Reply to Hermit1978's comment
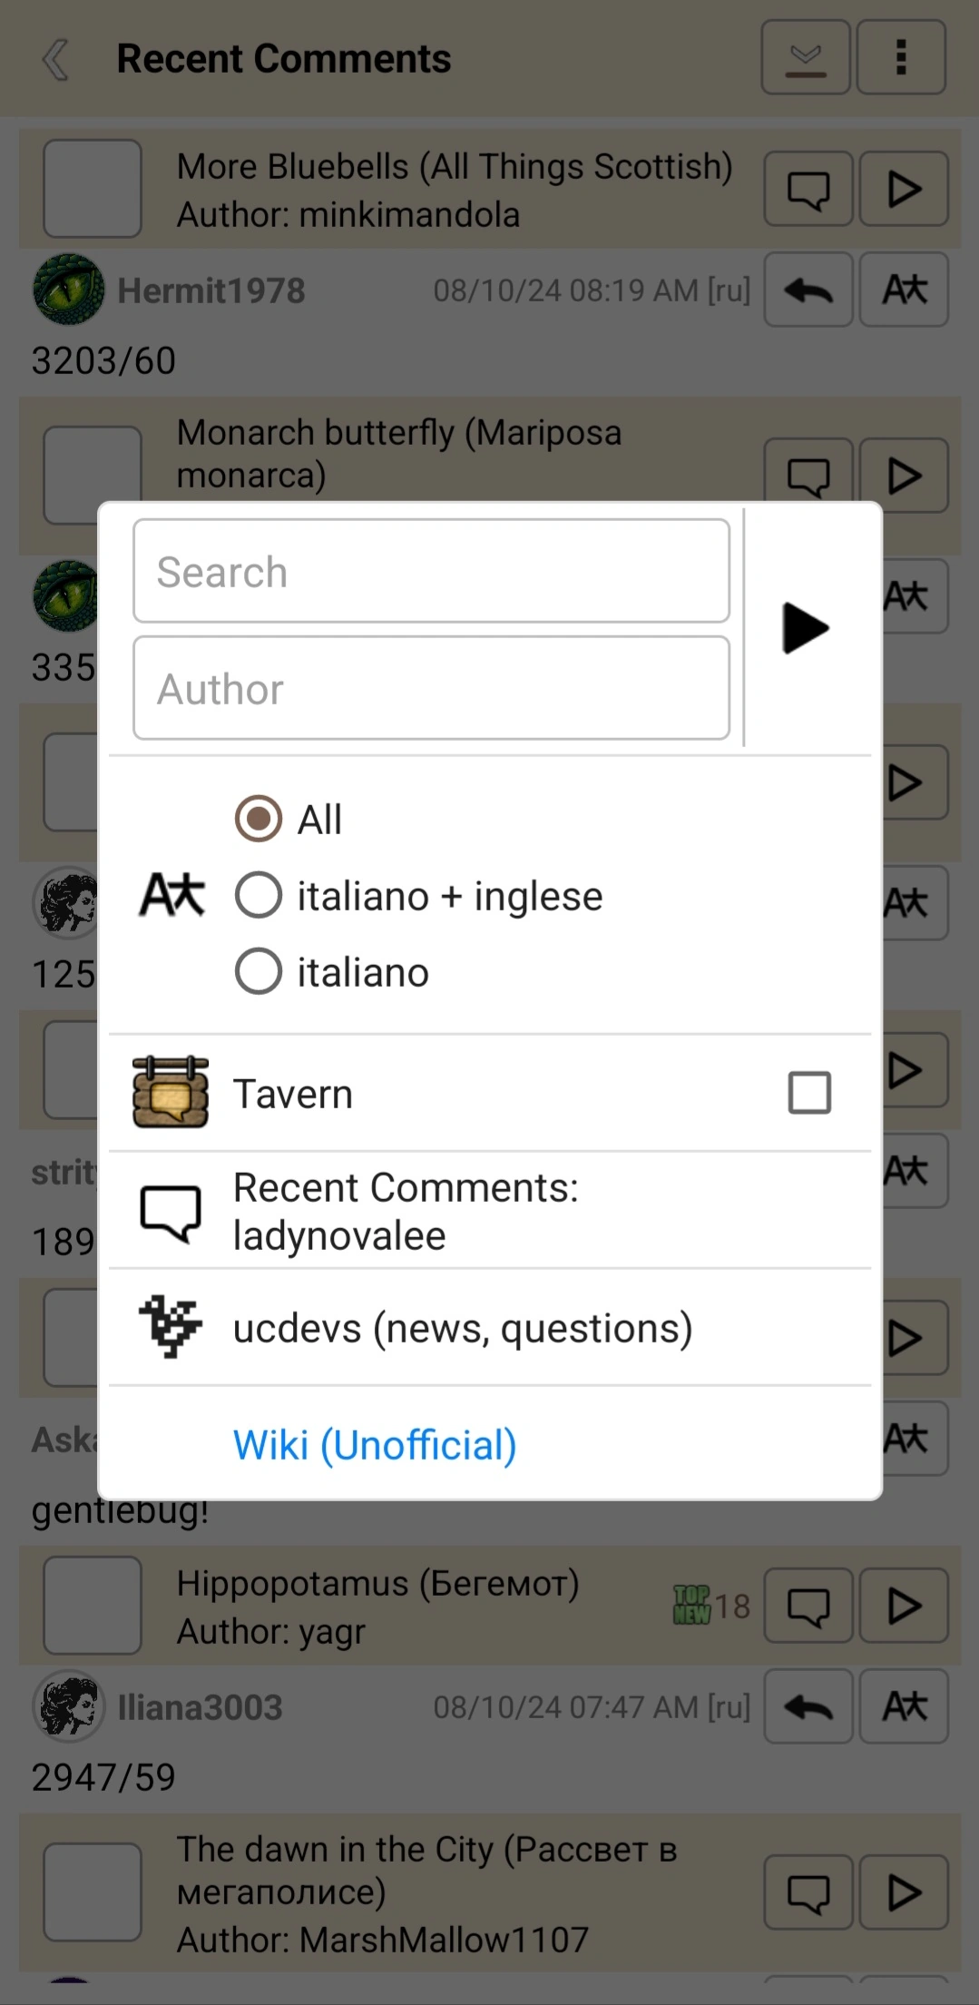979x2005 pixels. coord(808,290)
